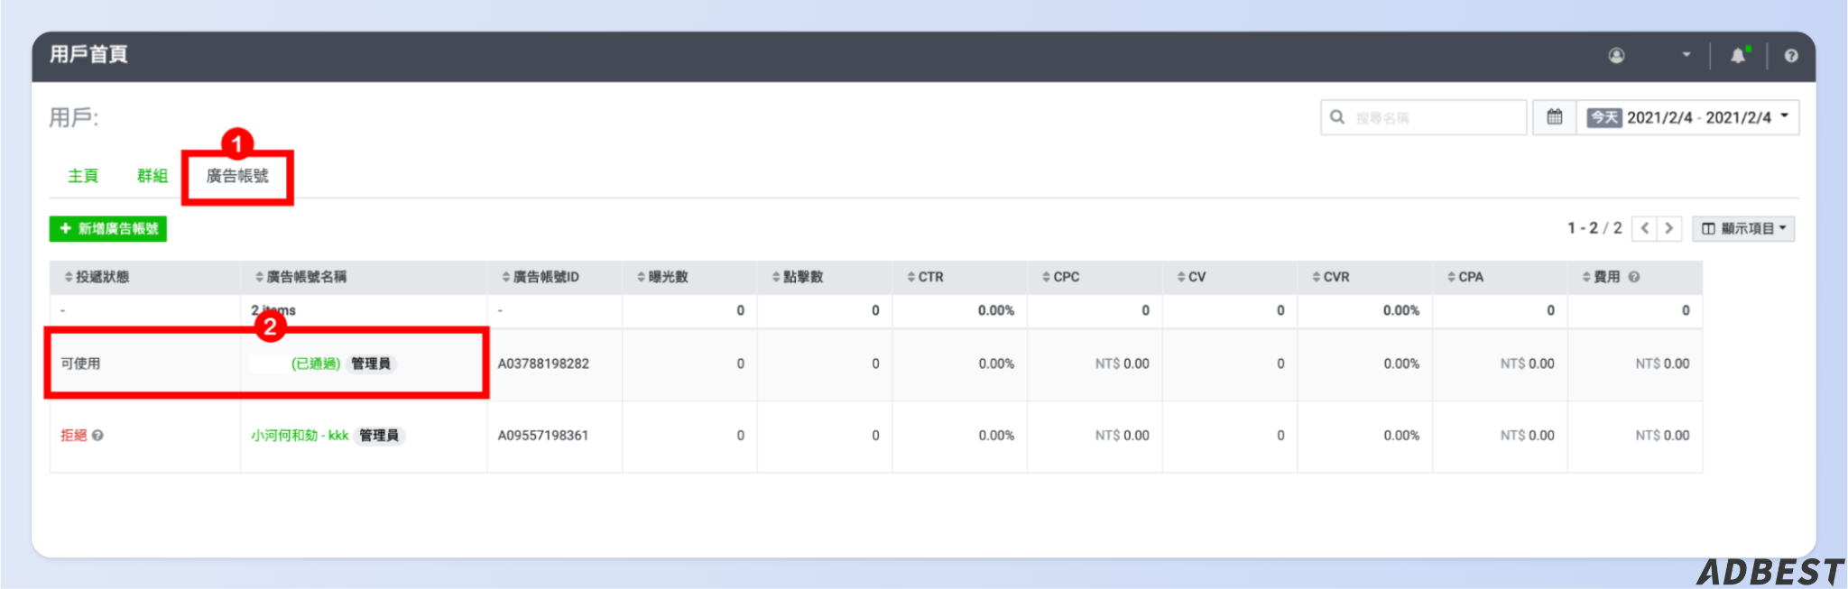Sort by 曝光數 column header
The width and height of the screenshot is (1848, 589).
[x=662, y=277]
